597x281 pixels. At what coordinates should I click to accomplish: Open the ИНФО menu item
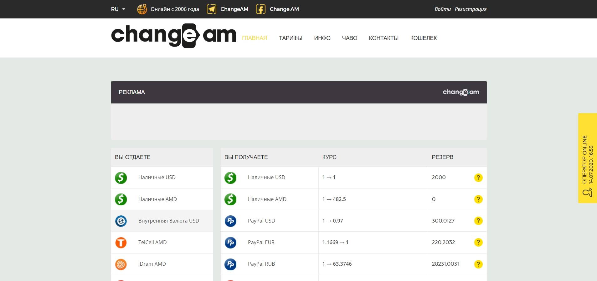(x=322, y=38)
